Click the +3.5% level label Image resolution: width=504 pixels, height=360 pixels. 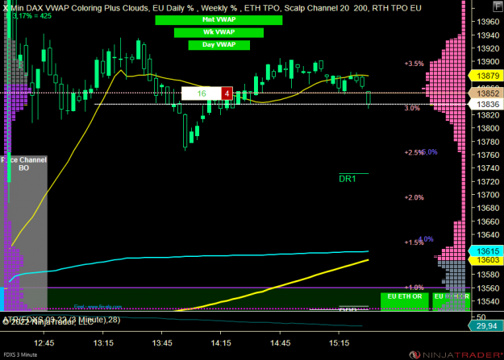pos(414,64)
